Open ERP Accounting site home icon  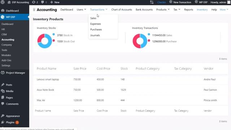click(x=9, y=2)
